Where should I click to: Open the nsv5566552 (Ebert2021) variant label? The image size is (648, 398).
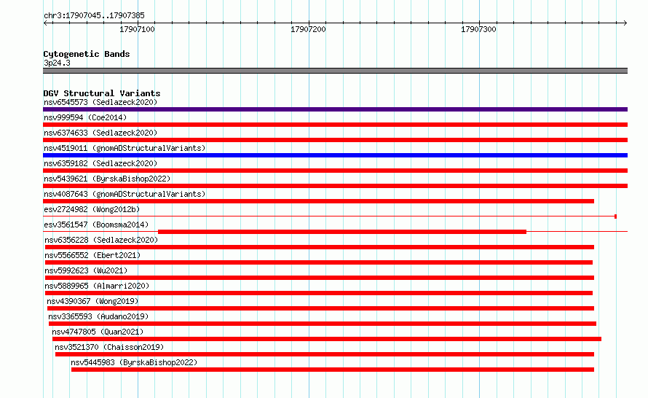click(92, 255)
